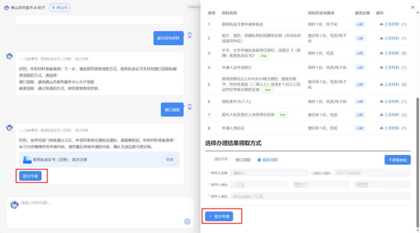This screenshot has height=233, width=420.
Task: Click the 更换地址 button
Action: (397, 160)
